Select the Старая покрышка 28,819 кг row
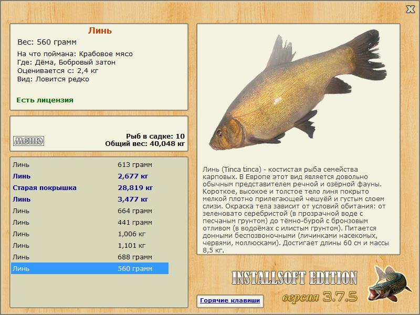 [x=90, y=188]
